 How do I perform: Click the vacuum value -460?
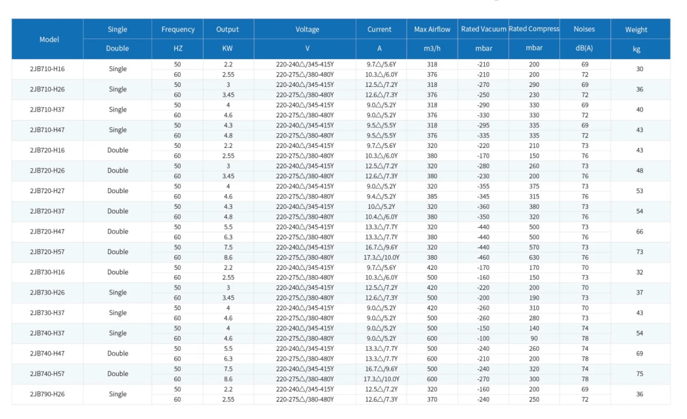[x=483, y=258]
